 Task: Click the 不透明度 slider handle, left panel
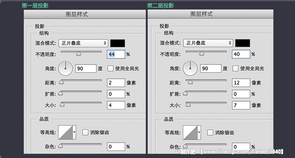[x=79, y=54]
